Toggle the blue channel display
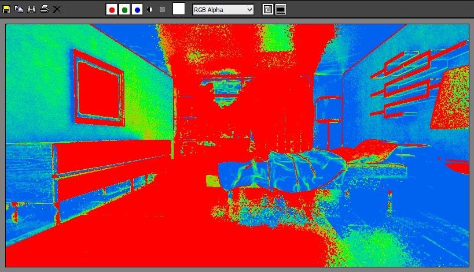The height and width of the screenshot is (272, 474). [x=137, y=10]
